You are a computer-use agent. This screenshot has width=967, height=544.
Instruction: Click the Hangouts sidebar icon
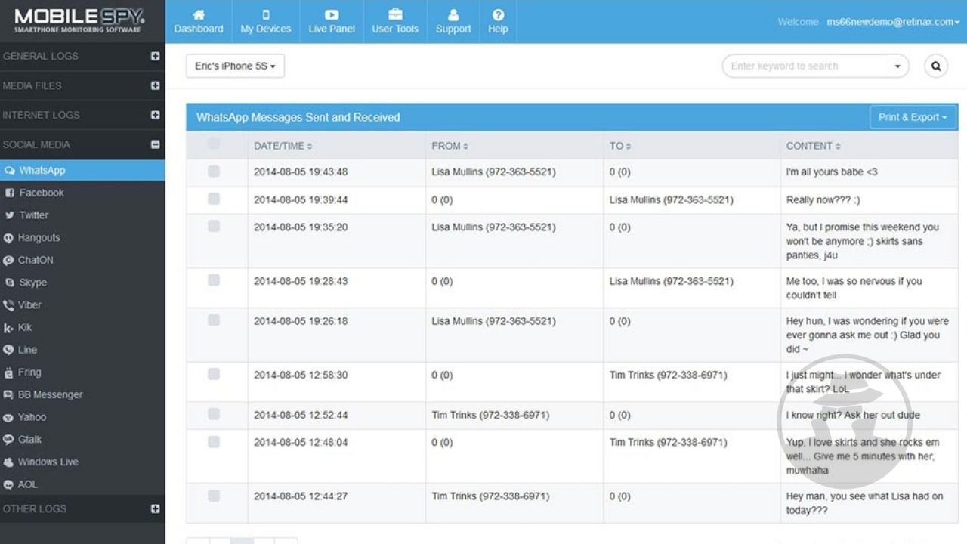9,238
